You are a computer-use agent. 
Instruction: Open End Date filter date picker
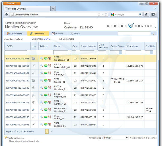click(151, 52)
